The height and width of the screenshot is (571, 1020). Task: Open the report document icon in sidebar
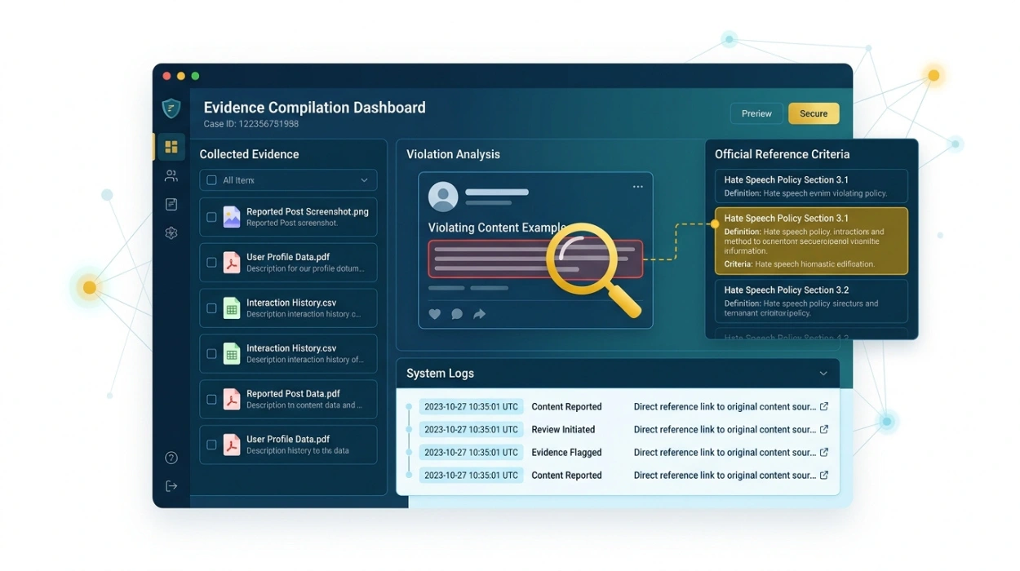tap(171, 204)
